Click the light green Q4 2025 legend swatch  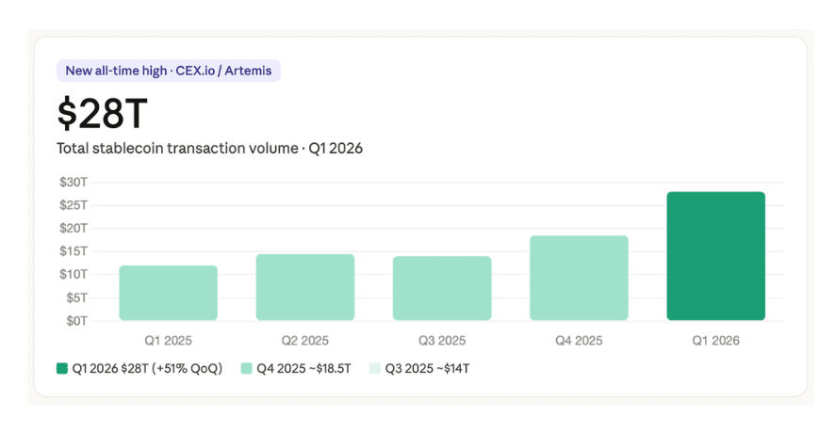246,368
